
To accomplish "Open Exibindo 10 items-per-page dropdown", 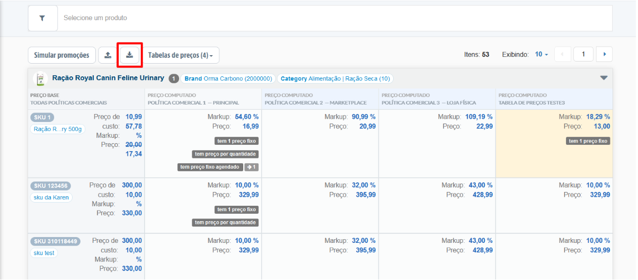I will 542,54.
